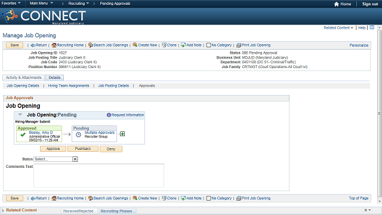Click the Sign out link
This screenshot has height=215, width=382.
370,4
